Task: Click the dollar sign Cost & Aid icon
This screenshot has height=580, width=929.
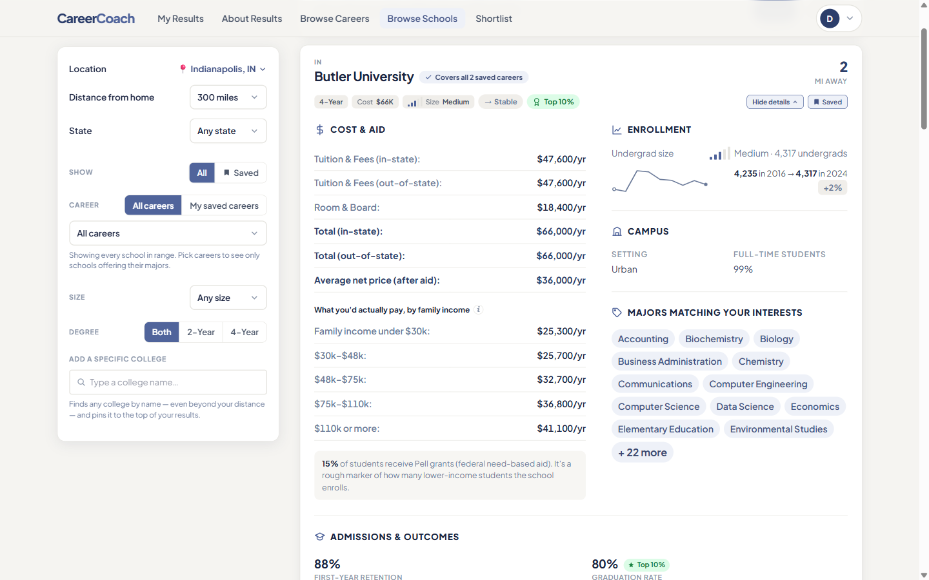Action: pos(319,130)
